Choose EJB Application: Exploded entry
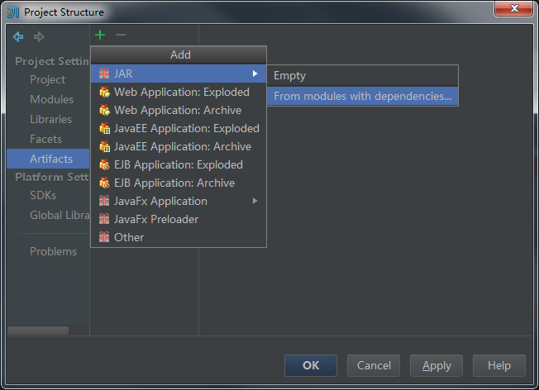This screenshot has height=390, width=539. tap(179, 164)
